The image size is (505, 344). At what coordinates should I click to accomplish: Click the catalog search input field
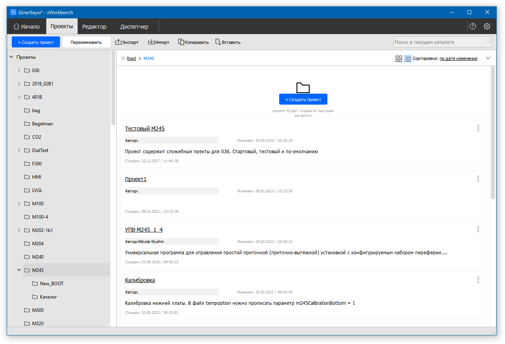(439, 42)
